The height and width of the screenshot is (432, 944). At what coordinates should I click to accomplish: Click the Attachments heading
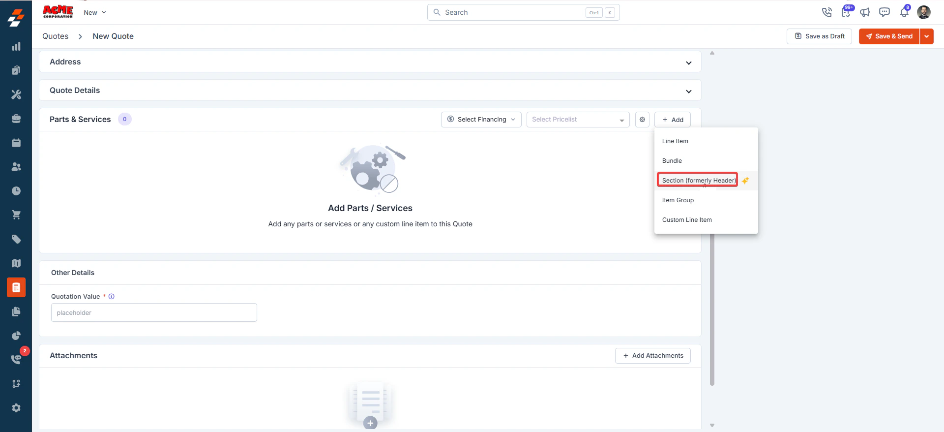click(73, 356)
